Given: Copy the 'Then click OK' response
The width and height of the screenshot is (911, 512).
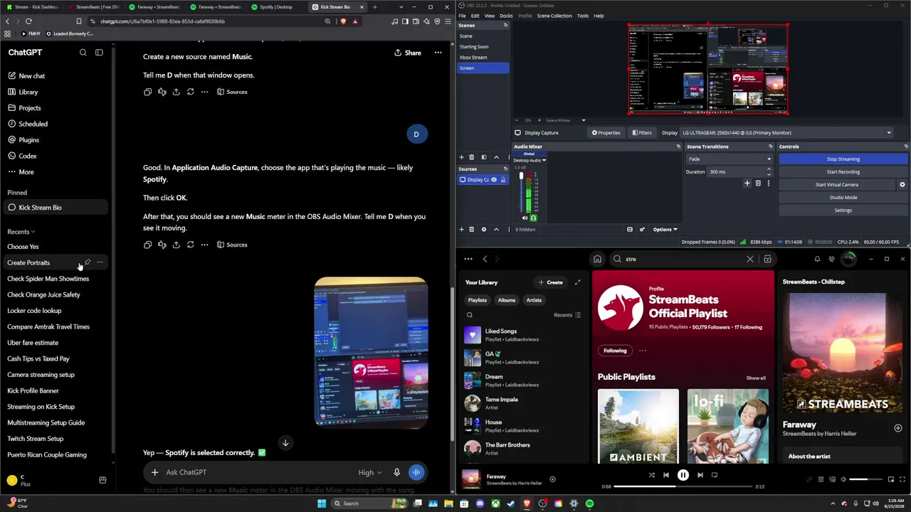Looking at the screenshot, I should tap(148, 245).
